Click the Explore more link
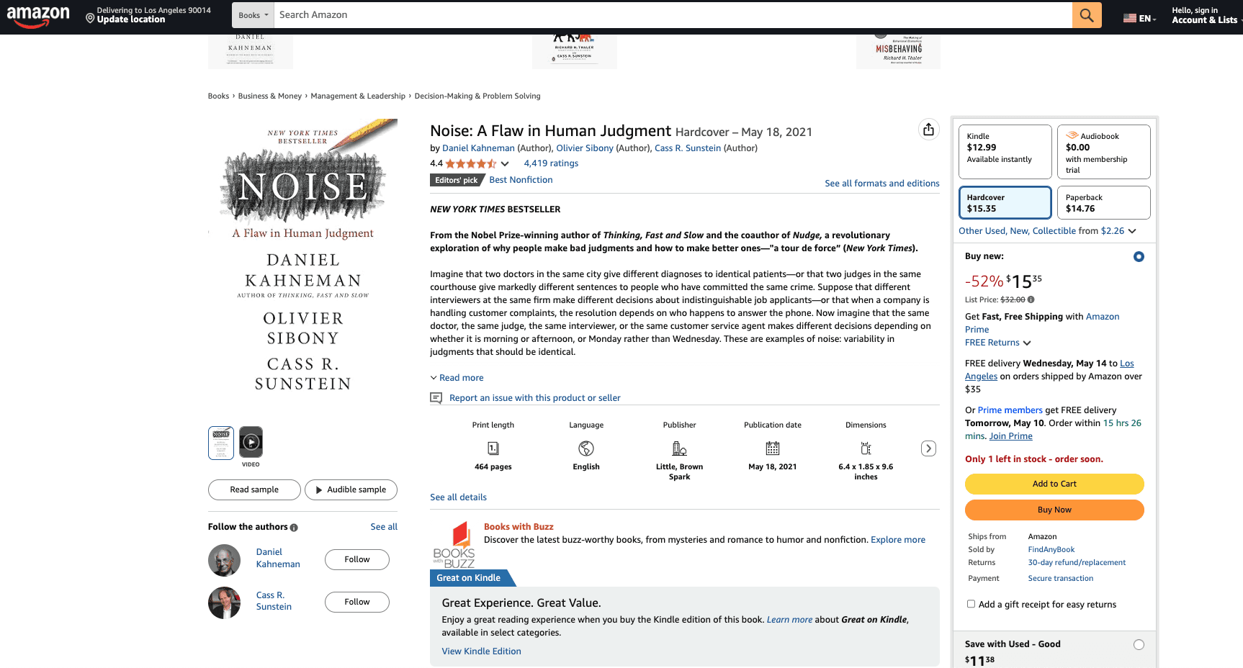The image size is (1243, 668). pyautogui.click(x=898, y=540)
